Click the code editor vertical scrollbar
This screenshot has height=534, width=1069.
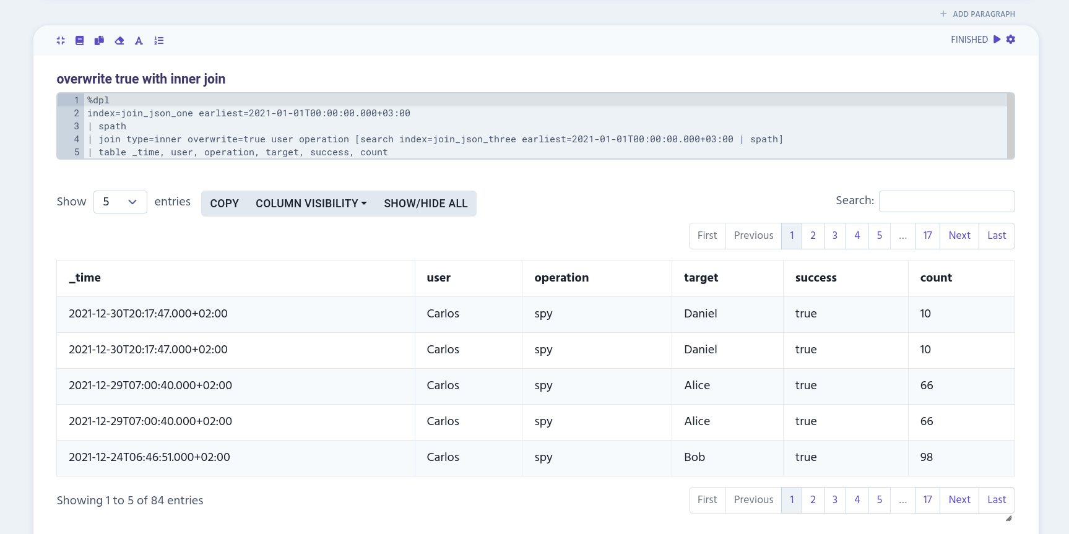pyautogui.click(x=1011, y=126)
